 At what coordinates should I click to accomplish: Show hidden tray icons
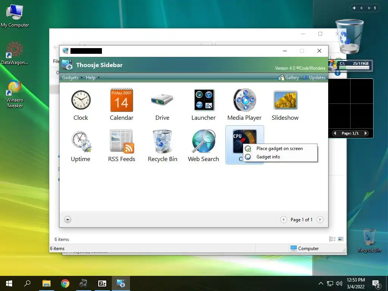click(x=321, y=283)
